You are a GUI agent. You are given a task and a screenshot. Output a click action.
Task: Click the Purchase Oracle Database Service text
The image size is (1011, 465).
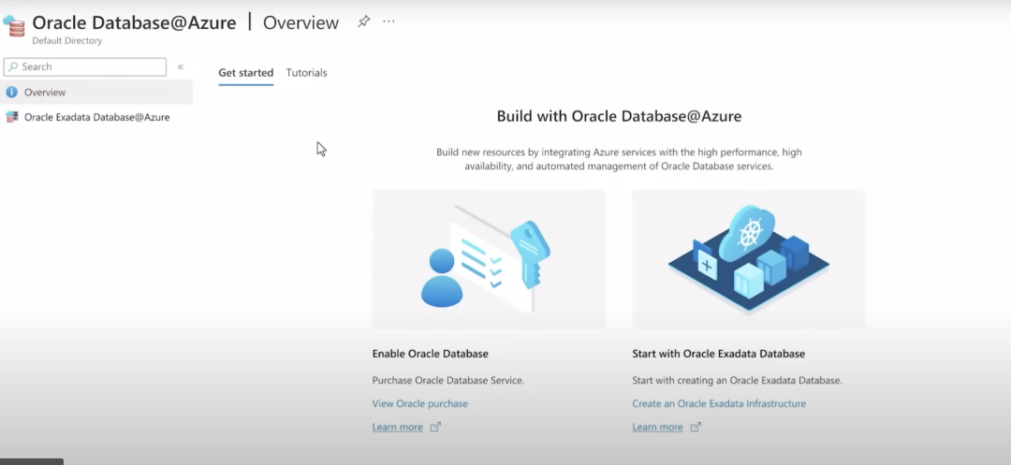point(448,381)
